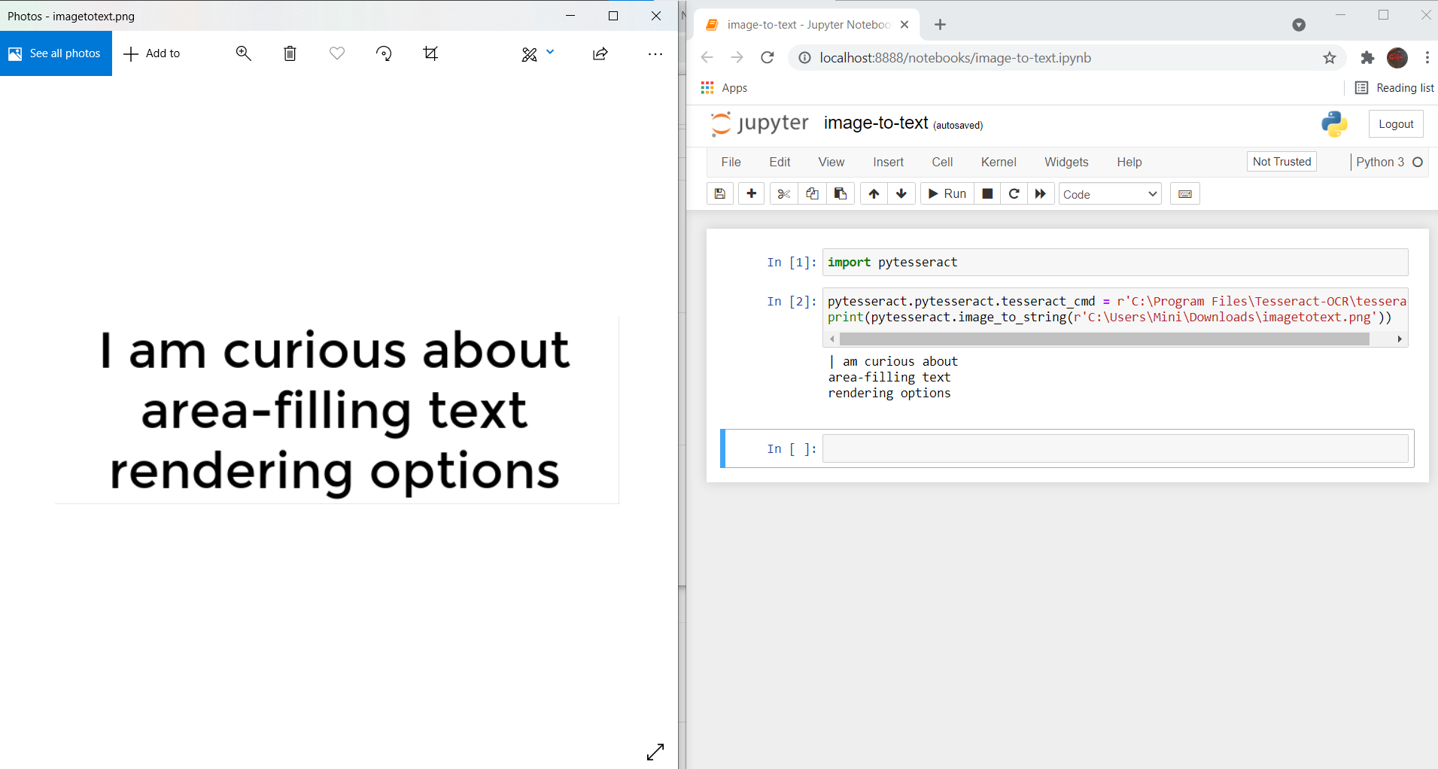Open the File menu in Jupyter

pos(731,162)
